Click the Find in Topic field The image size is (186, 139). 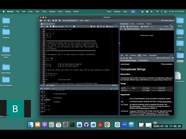pos(143,61)
